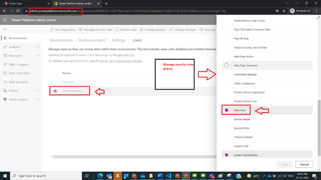Open Data integration in the left navigation
Screen dimensions: 321x180
[x=21, y=73]
